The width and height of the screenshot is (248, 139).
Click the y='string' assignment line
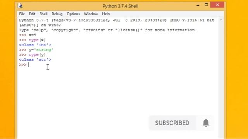pos(36,50)
